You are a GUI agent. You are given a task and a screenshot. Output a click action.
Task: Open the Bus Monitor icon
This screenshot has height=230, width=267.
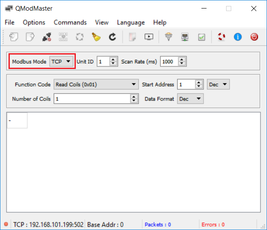(149, 37)
